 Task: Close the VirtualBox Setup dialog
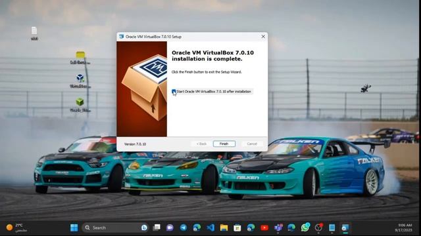point(263,37)
